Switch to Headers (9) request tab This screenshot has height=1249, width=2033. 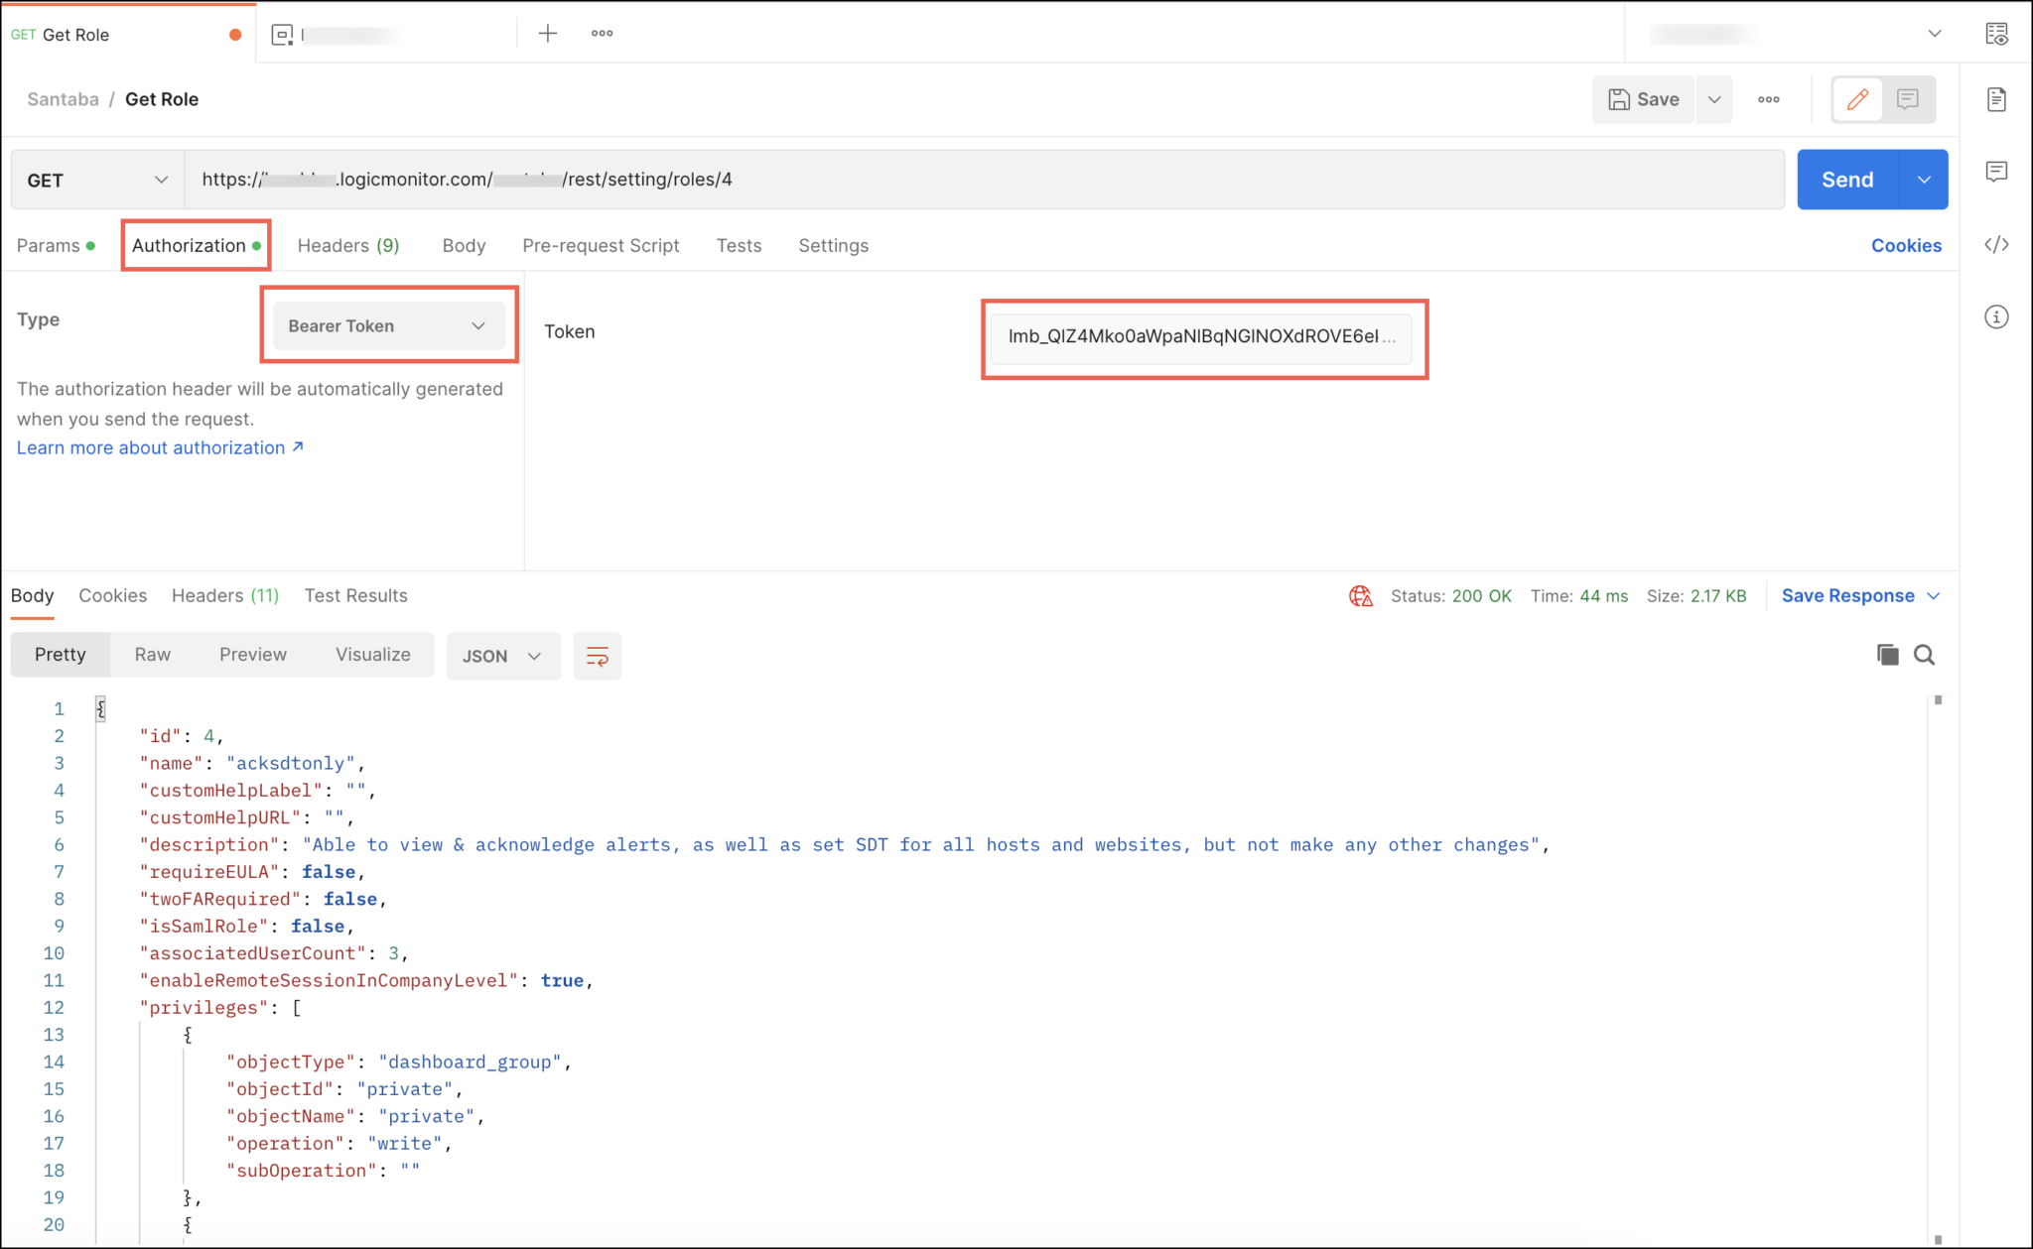tap(347, 245)
